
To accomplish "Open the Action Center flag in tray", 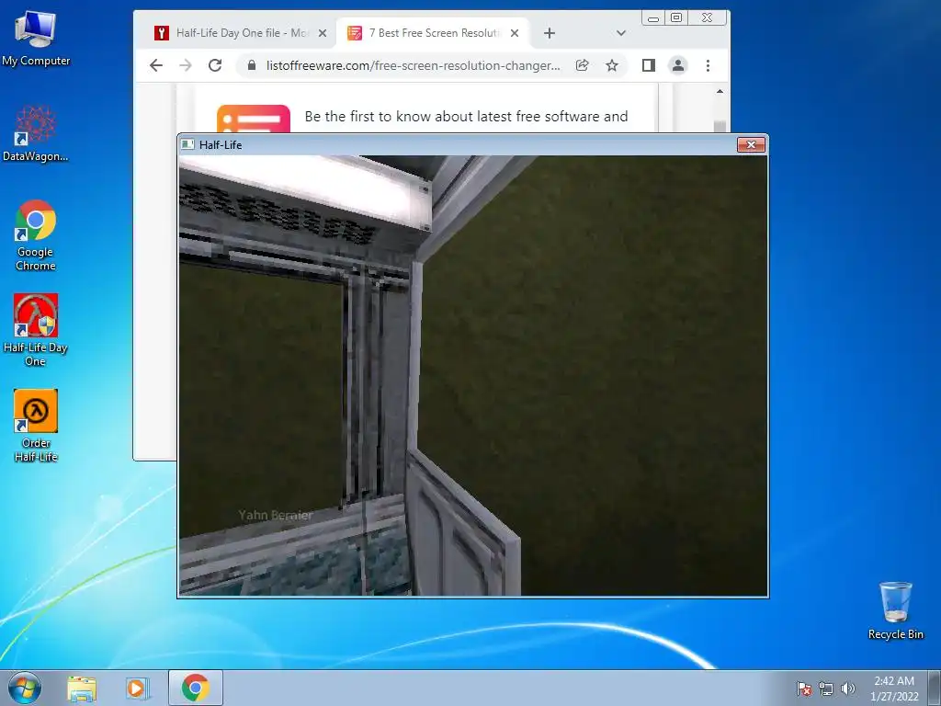I will (804, 689).
